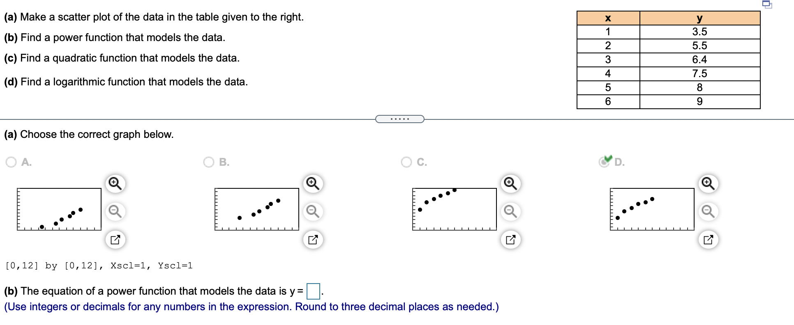Select answer choice B

(208, 162)
